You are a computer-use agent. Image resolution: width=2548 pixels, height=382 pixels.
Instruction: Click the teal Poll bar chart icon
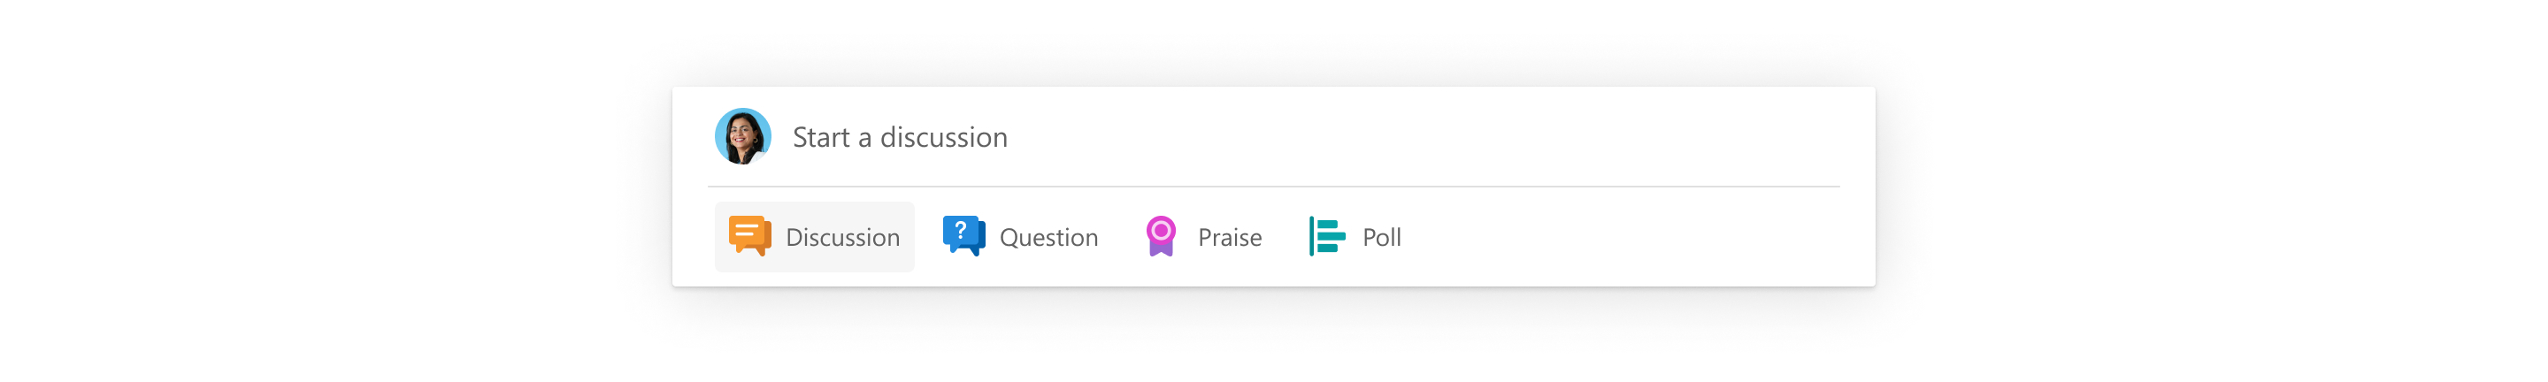(x=1326, y=236)
